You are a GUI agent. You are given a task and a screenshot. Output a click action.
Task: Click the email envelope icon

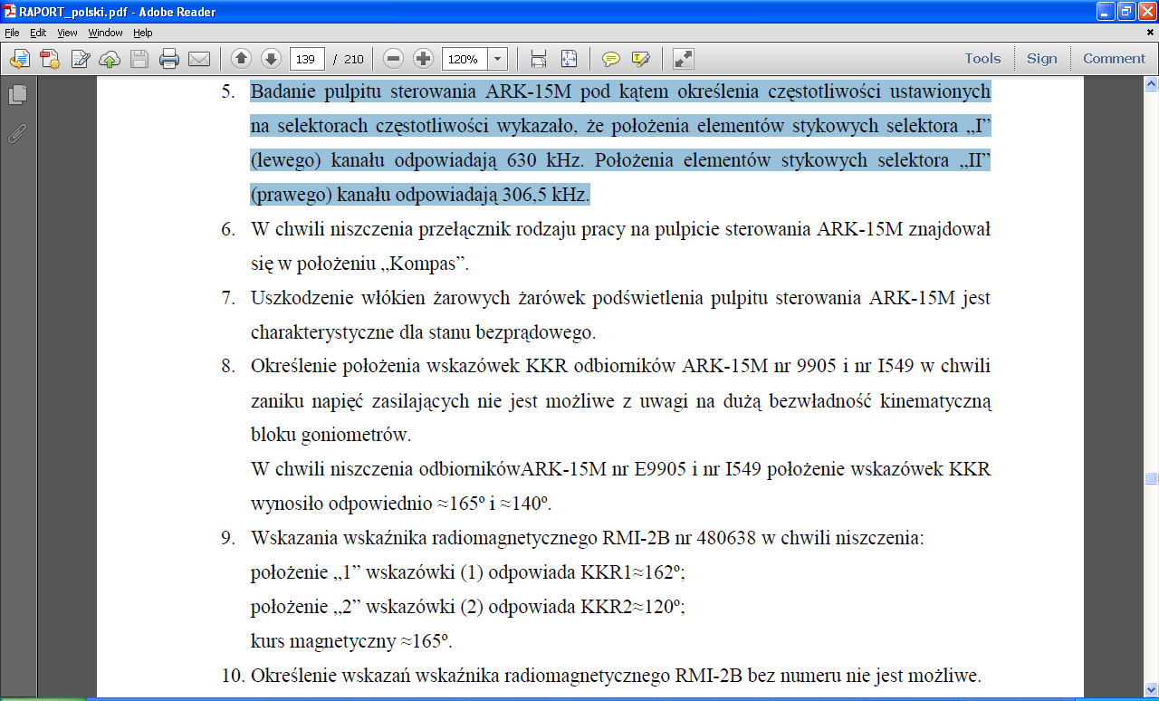199,59
